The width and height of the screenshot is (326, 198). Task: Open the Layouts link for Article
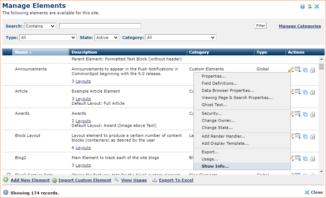83,99
